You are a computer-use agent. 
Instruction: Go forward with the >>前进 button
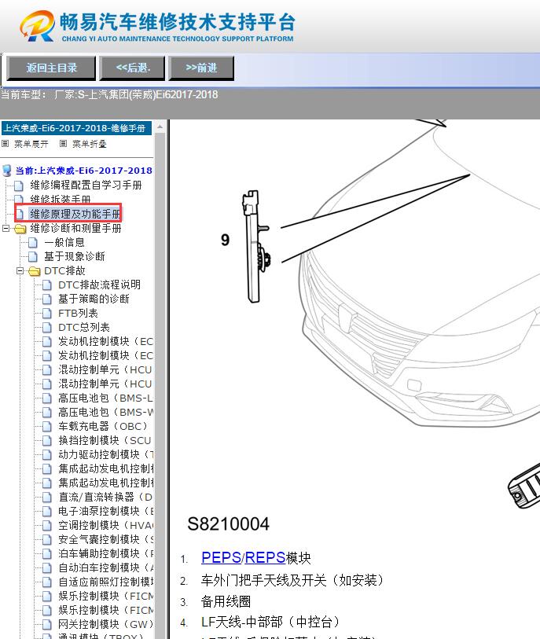click(x=201, y=68)
